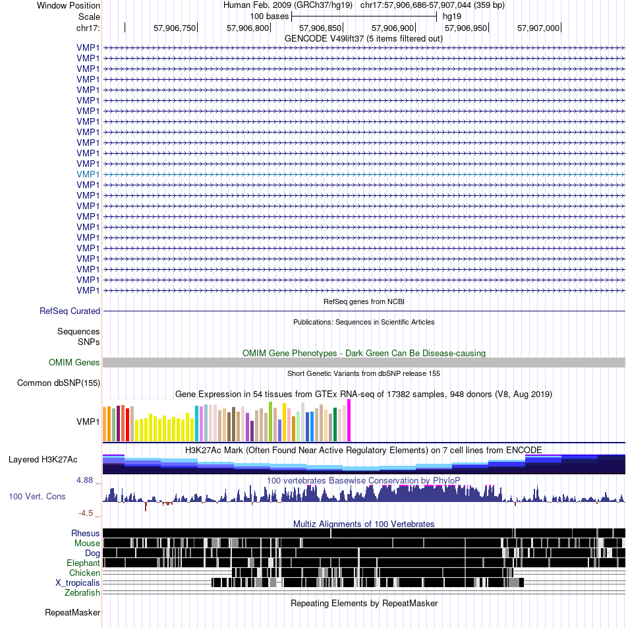Click the Zebrafish species label
Screen dimensions: 626x628
click(x=82, y=592)
